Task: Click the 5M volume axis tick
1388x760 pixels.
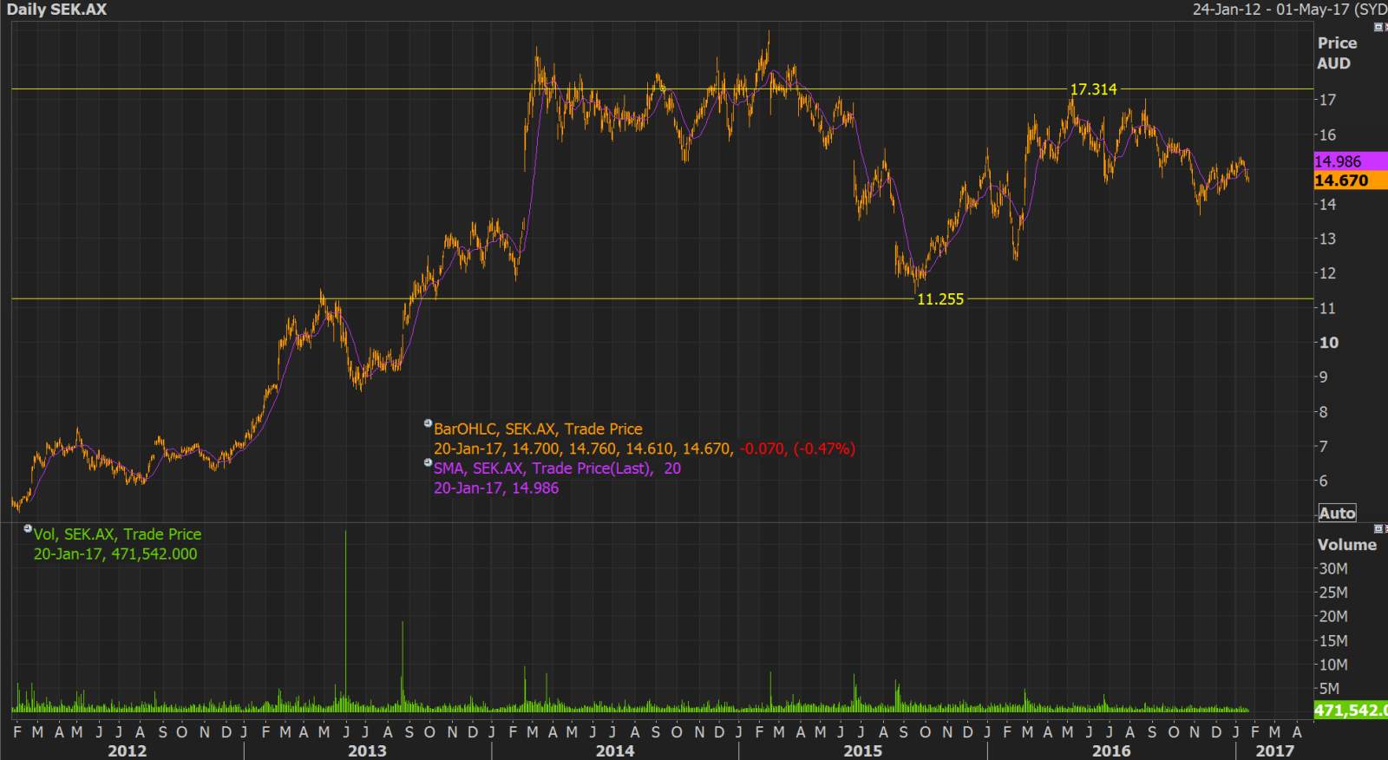Action: [1329, 689]
